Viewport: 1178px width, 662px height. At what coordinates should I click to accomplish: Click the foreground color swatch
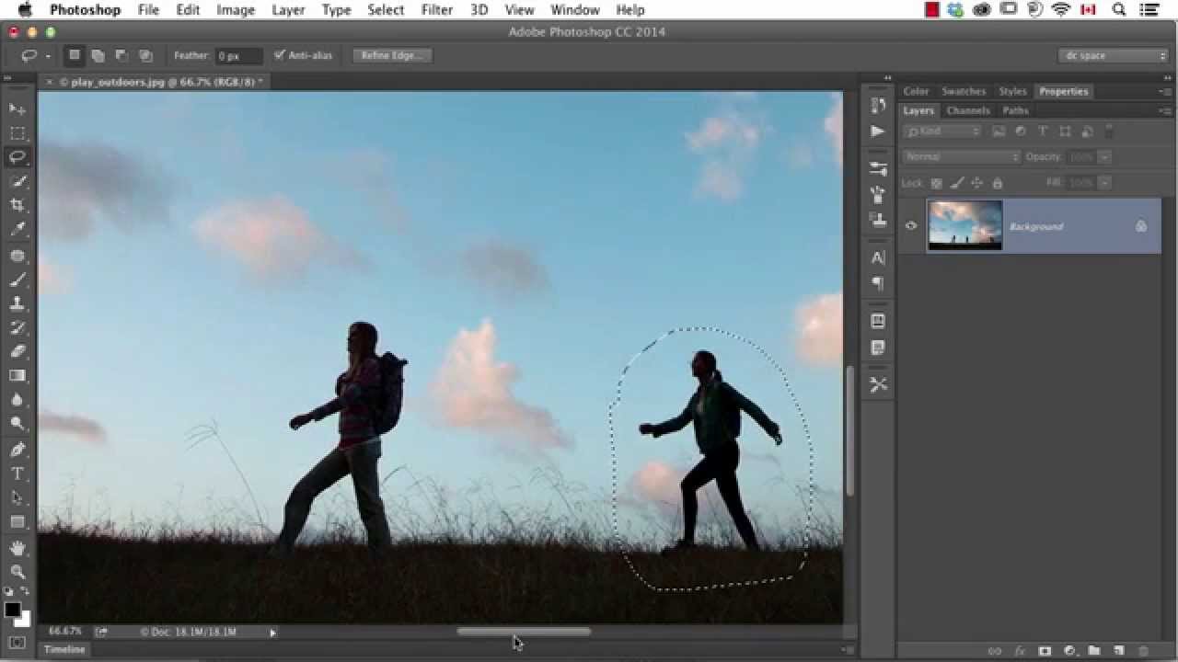click(x=12, y=610)
